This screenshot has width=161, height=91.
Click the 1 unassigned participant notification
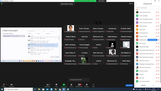[79, 80]
